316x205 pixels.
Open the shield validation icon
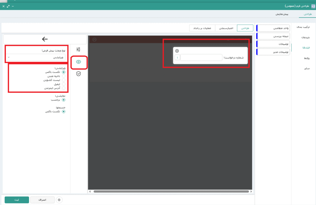point(78,74)
